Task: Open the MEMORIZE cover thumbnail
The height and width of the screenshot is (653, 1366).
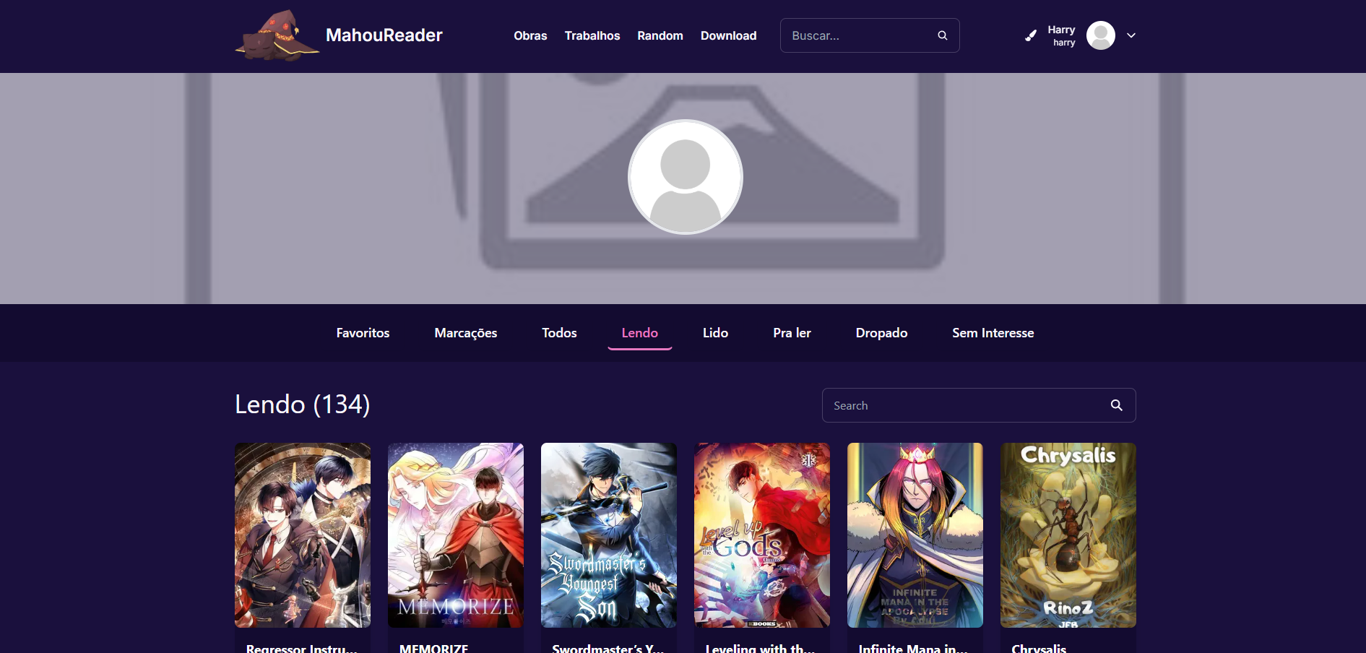Action: (456, 535)
